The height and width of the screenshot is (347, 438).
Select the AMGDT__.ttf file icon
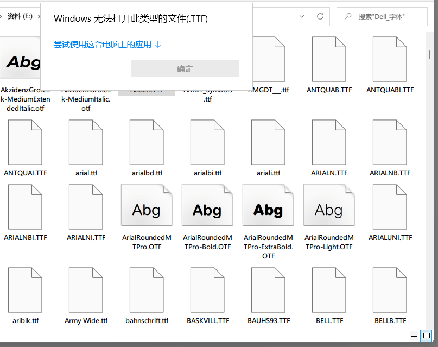268,59
